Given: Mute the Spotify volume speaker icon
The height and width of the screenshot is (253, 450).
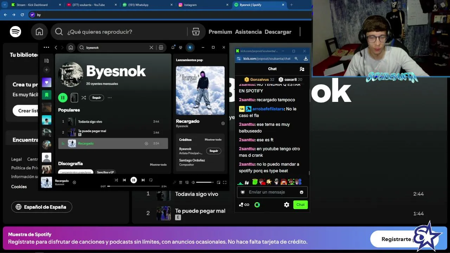Looking at the screenshot, I should pos(193,182).
